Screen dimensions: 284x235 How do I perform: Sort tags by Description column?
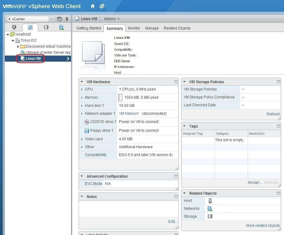pos(264,134)
